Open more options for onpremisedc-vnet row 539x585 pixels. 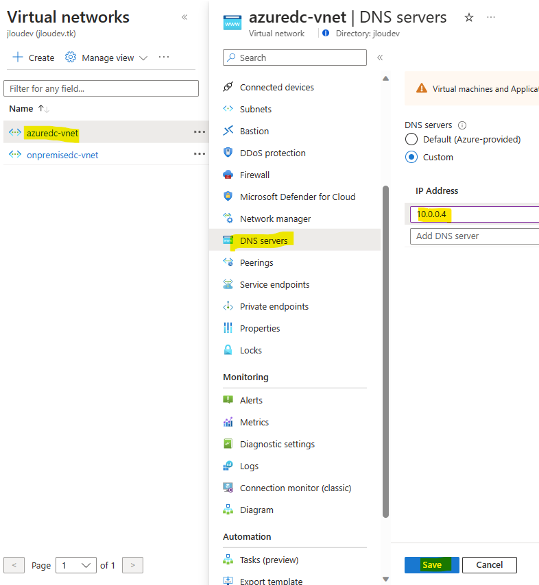click(200, 154)
